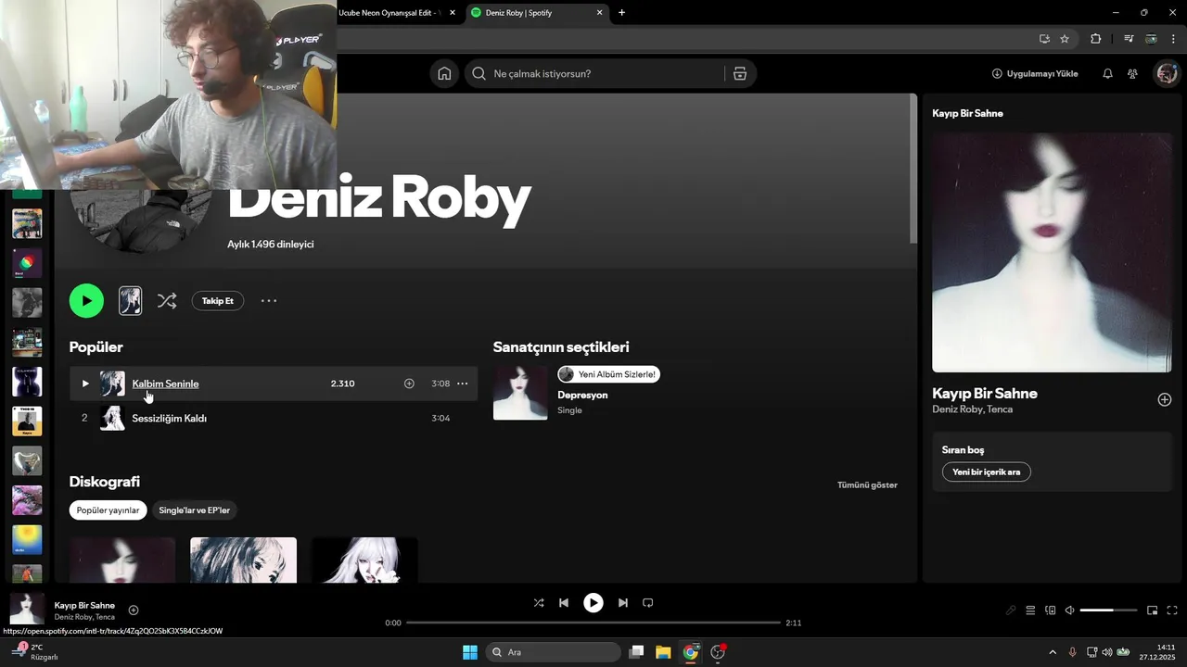Skip to previous track in player
Image resolution: width=1187 pixels, height=667 pixels.
pos(564,603)
